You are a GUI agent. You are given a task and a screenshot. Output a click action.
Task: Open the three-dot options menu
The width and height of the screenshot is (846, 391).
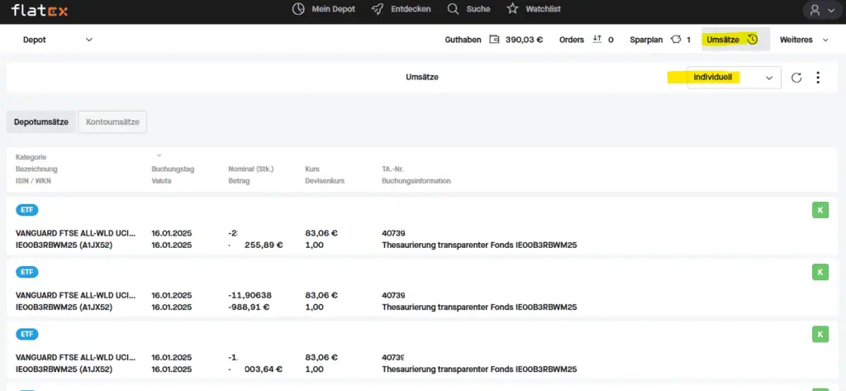coord(818,78)
